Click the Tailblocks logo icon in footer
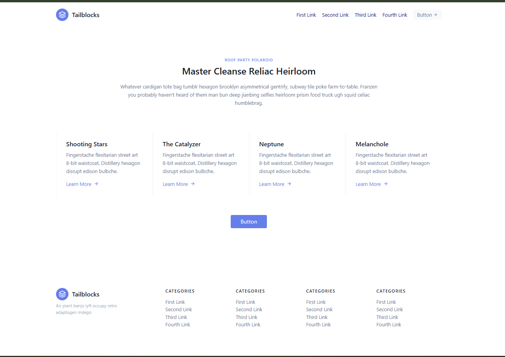This screenshot has height=357, width=505. (x=62, y=294)
